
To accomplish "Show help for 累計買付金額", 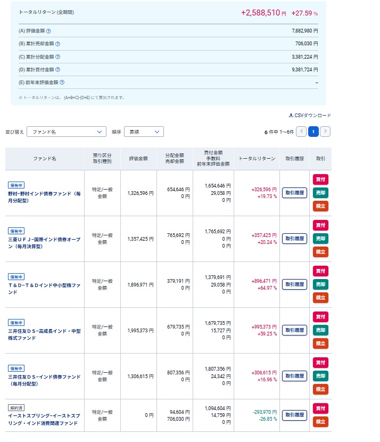I will click(x=57, y=70).
